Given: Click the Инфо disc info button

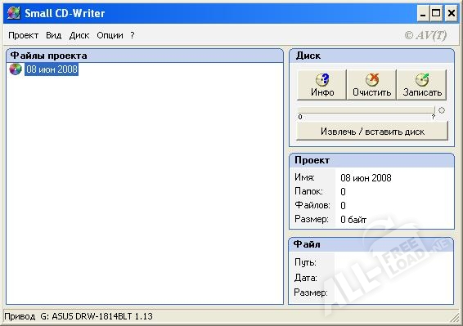Looking at the screenshot, I should [321, 85].
